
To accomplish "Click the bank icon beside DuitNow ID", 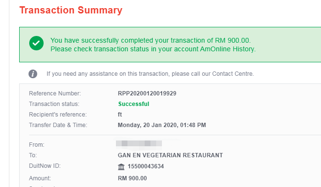I will point(121,167).
